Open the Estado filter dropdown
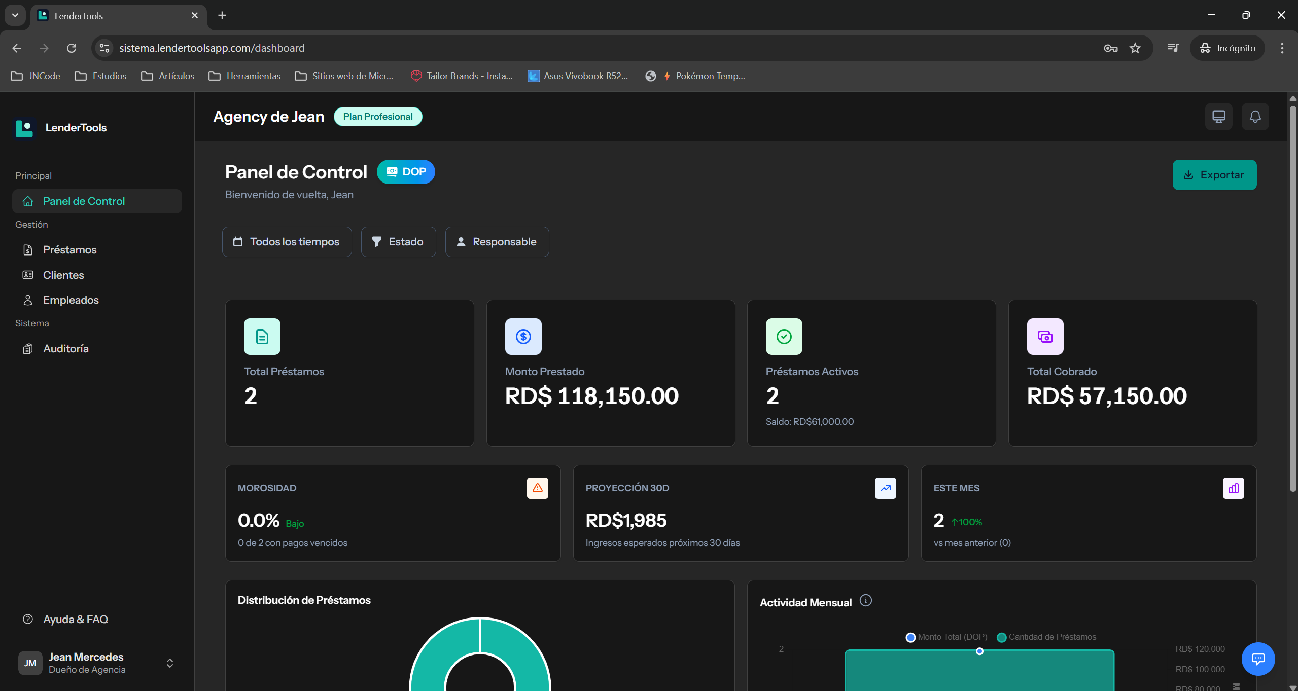Viewport: 1298px width, 691px height. tap(398, 242)
